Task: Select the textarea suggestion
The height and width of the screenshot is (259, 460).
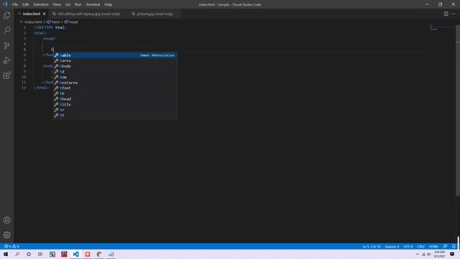Action: point(115,83)
